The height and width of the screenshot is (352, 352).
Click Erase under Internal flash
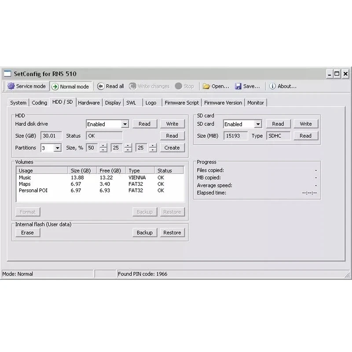[x=28, y=233]
